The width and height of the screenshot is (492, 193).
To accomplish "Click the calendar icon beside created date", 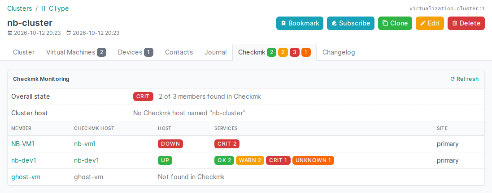I will click(10, 33).
